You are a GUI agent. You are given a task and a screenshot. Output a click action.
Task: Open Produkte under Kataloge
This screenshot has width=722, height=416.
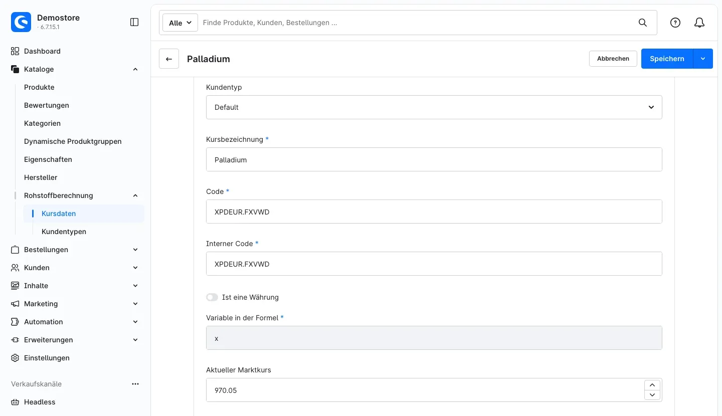(39, 87)
